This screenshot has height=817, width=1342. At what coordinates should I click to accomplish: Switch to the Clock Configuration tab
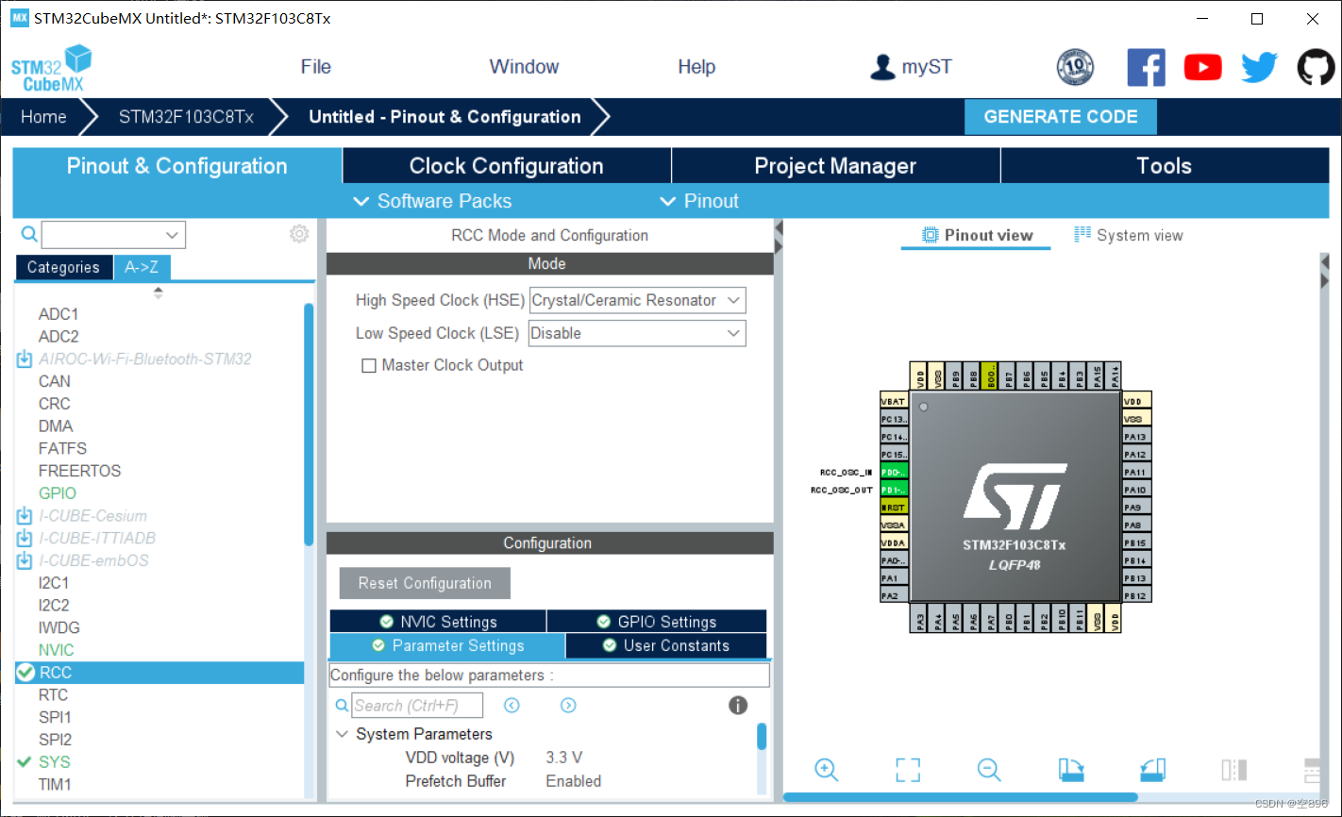click(507, 166)
